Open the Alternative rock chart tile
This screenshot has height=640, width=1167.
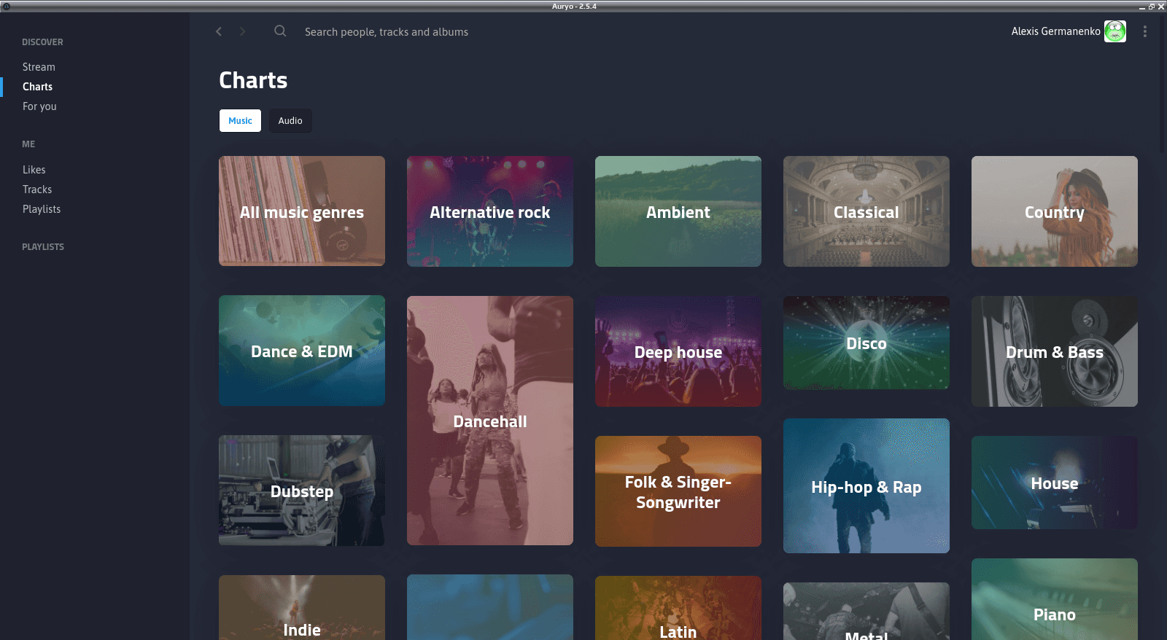pyautogui.click(x=490, y=211)
